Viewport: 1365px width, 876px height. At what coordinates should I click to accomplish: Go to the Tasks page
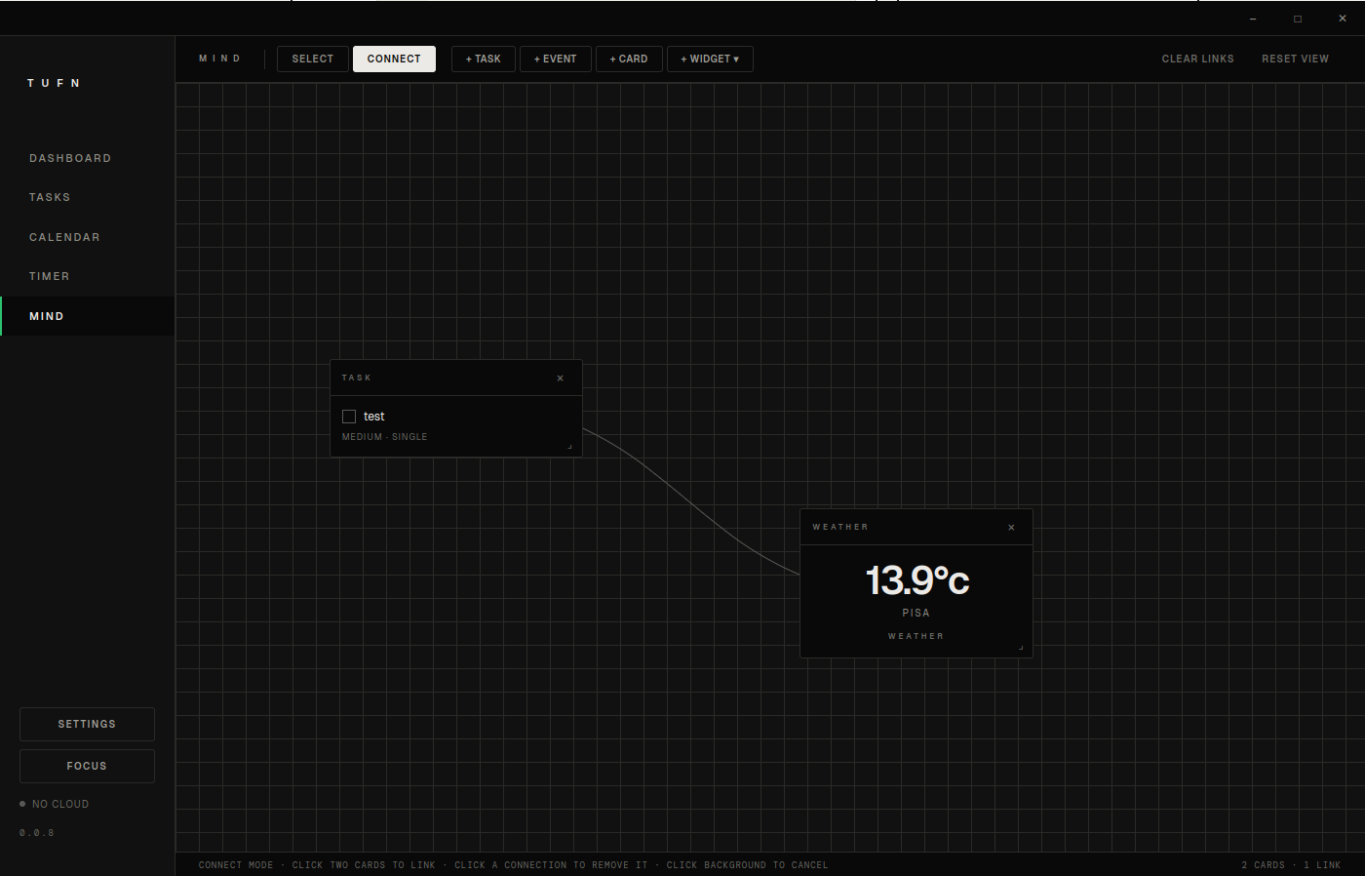[50, 197]
